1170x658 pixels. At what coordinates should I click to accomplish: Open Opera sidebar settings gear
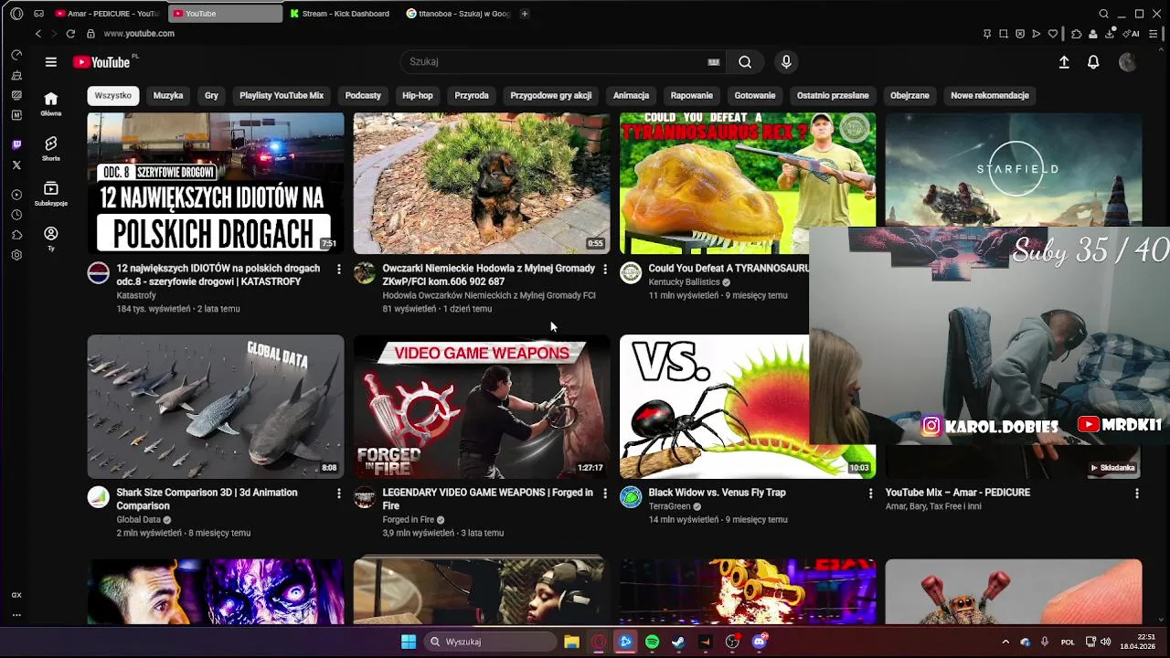[x=16, y=255]
